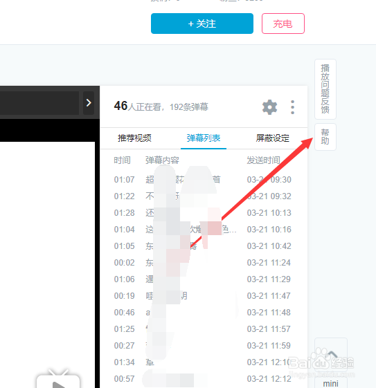Select danmaku row at 01:07
This screenshot has width=376, height=388.
point(204,179)
